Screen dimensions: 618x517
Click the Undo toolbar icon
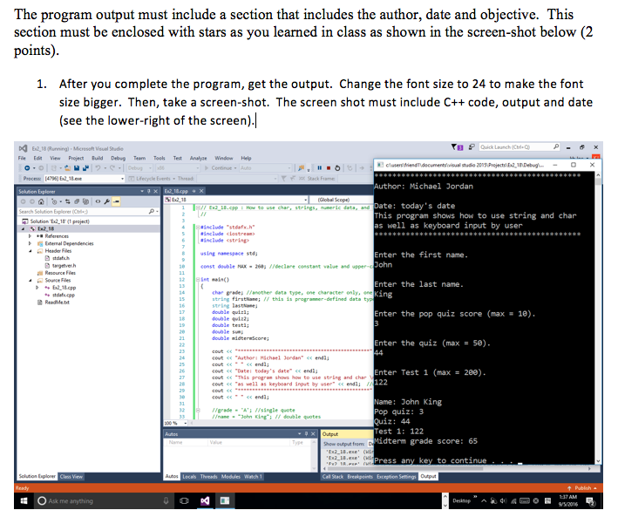pos(98,168)
